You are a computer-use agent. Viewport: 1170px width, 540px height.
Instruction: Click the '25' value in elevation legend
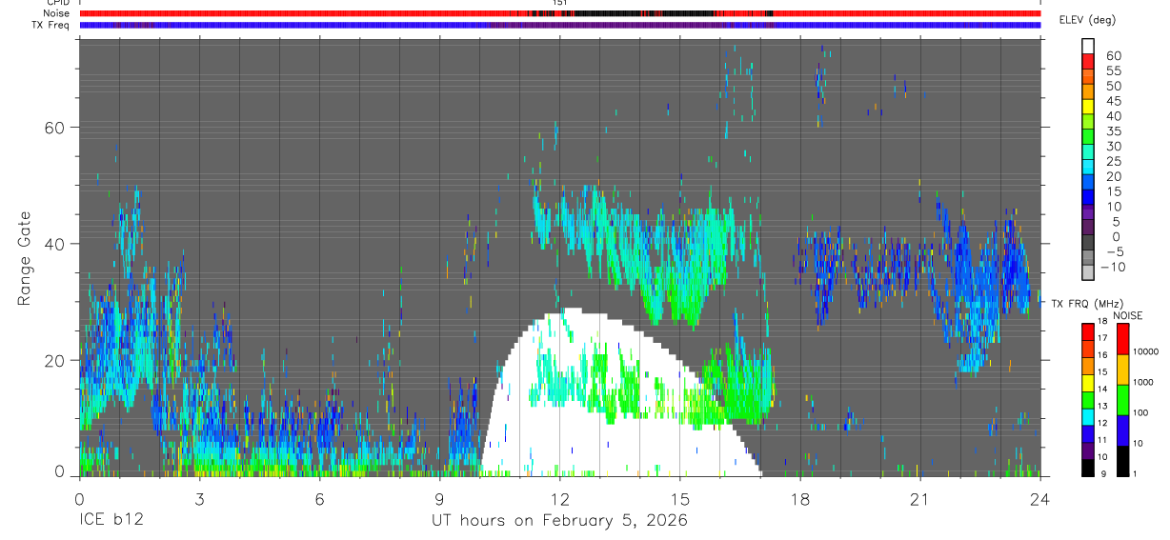point(1113,161)
